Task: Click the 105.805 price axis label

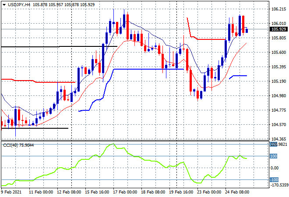Action: coord(279,38)
